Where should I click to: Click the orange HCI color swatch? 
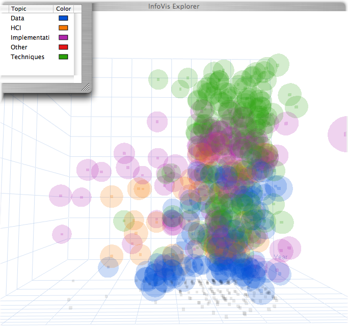(63, 28)
